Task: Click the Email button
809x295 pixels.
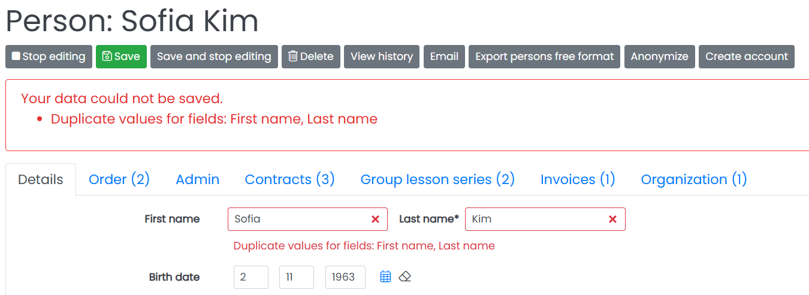Action: pyautogui.click(x=444, y=56)
